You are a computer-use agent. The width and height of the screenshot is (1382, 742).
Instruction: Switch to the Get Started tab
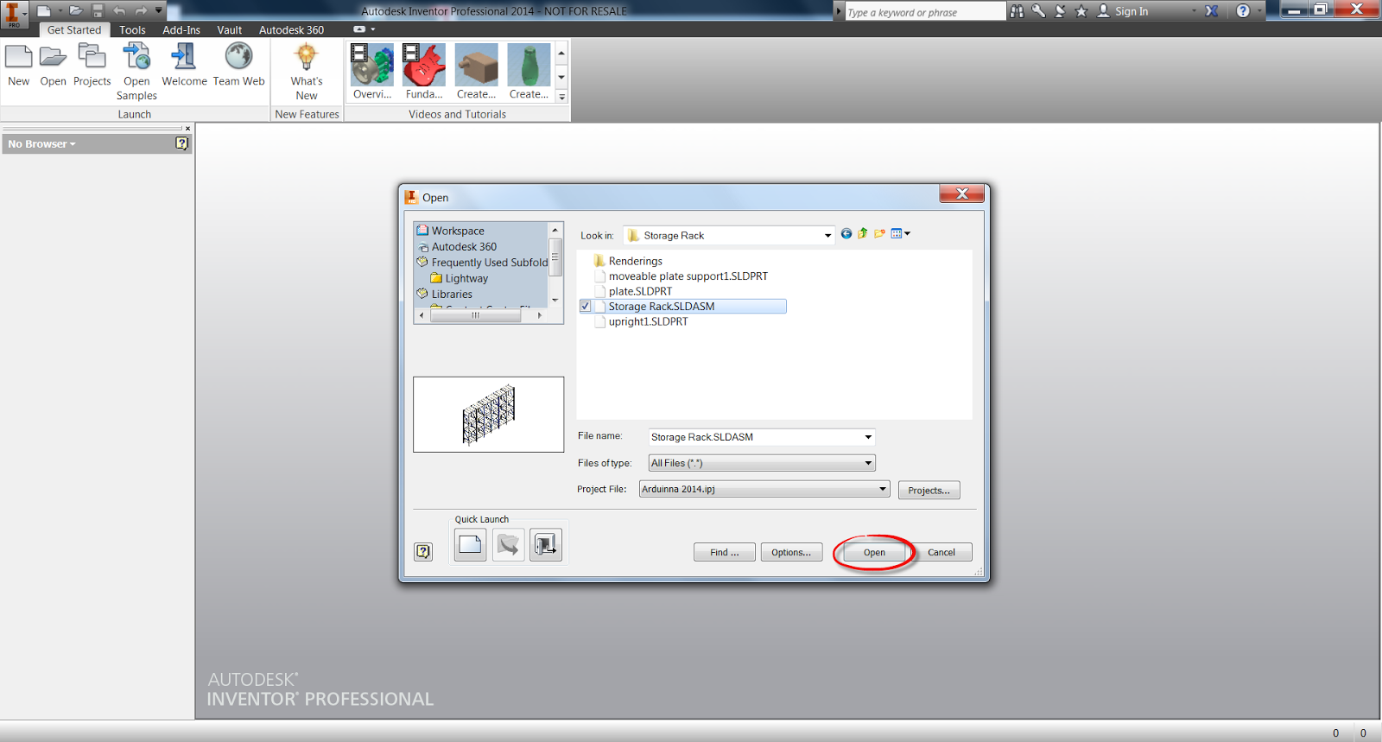tap(74, 29)
